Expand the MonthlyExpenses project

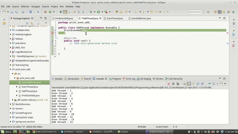(11, 56)
